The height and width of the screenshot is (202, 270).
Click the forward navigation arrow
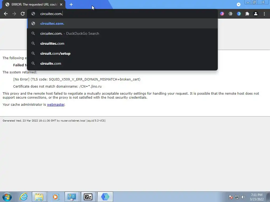point(14,14)
